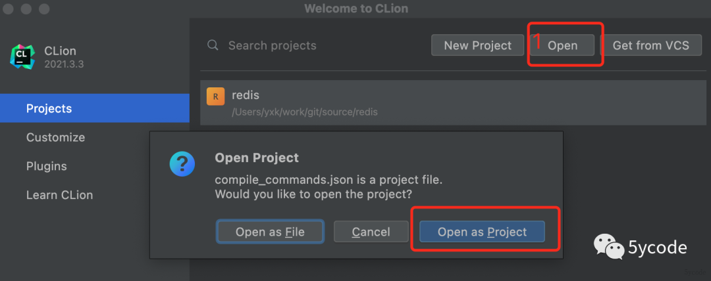711x281 pixels.
Task: Click the Open button in the header
Action: (x=562, y=45)
